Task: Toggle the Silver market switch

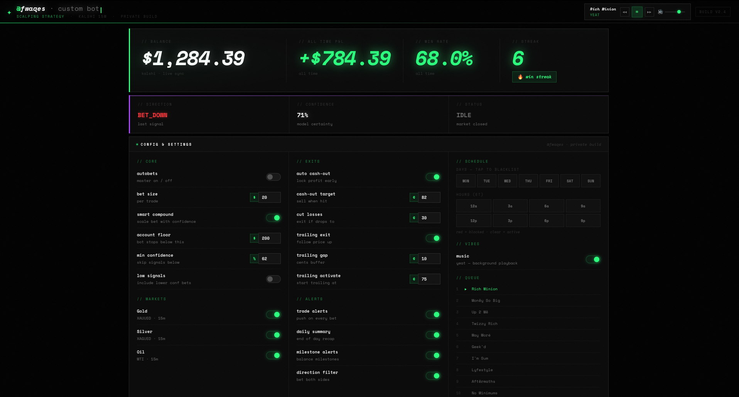Action: [273, 335]
